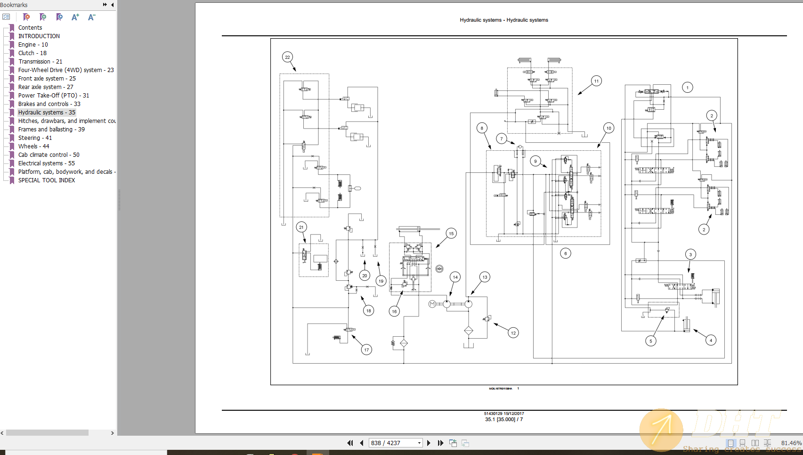
Task: Enable continuous scrolling page mode
Action: (x=742, y=443)
